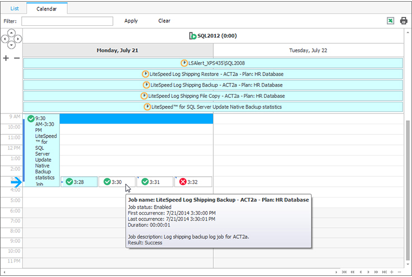
Task: Open the LSAlert_XPS435\SQL2008 all-day job
Action: point(213,63)
